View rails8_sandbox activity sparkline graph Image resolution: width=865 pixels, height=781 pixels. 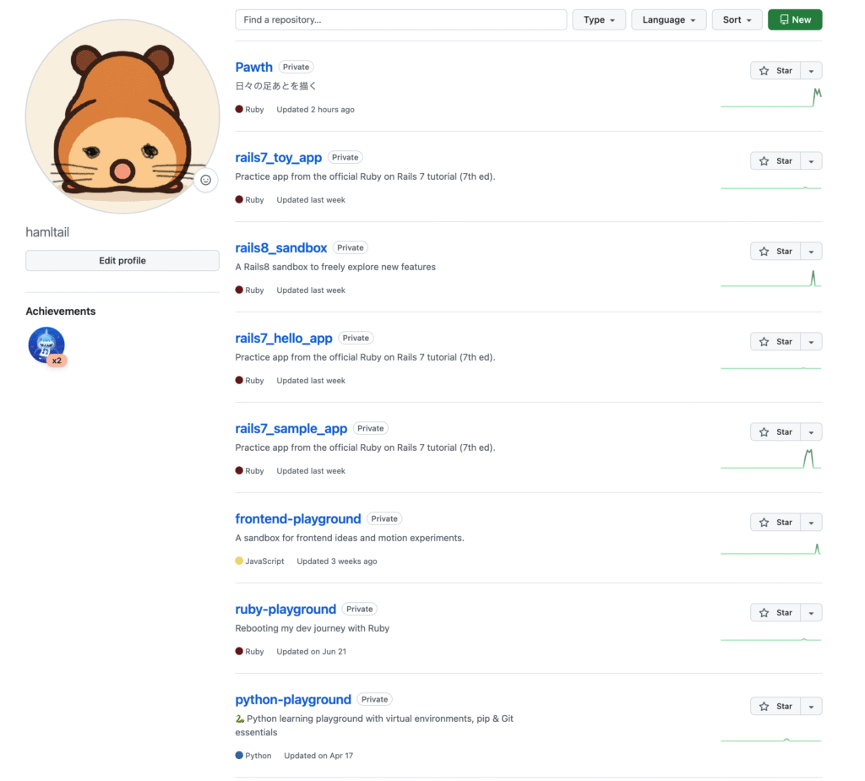click(771, 278)
